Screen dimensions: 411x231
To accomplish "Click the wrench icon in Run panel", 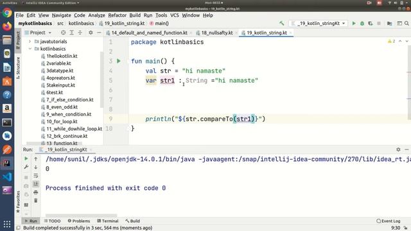I will (x=26, y=167).
